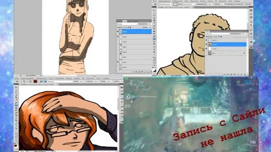Open Изображение menu in top-right Photoshop window
This screenshot has height=152, width=271.
pyautogui.click(x=177, y=1)
